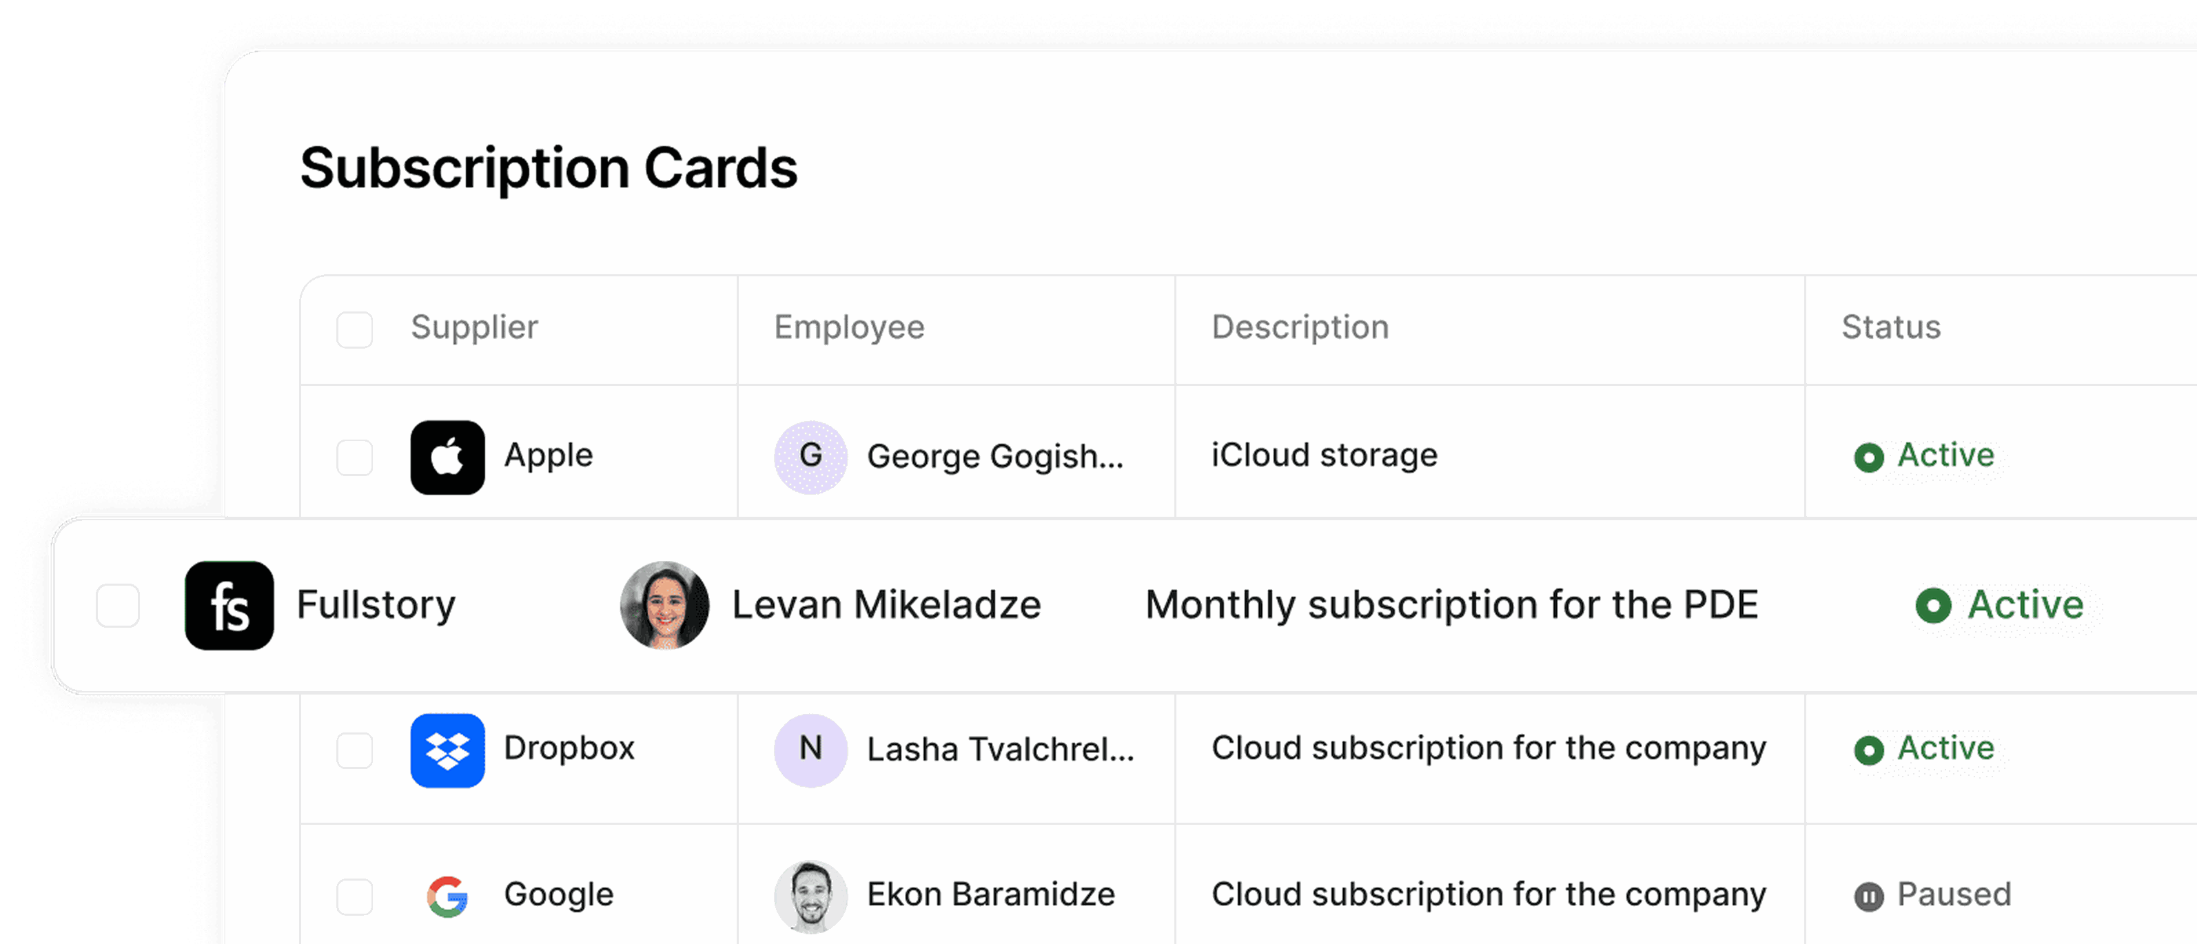Click the Subscription Cards heading
Viewport: 2197px width, 944px height.
point(549,169)
